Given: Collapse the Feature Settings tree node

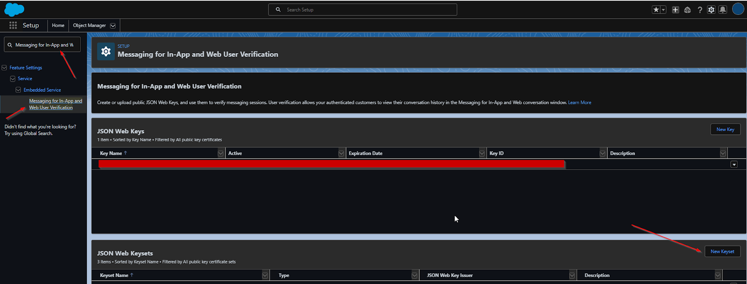Looking at the screenshot, I should click(4, 68).
